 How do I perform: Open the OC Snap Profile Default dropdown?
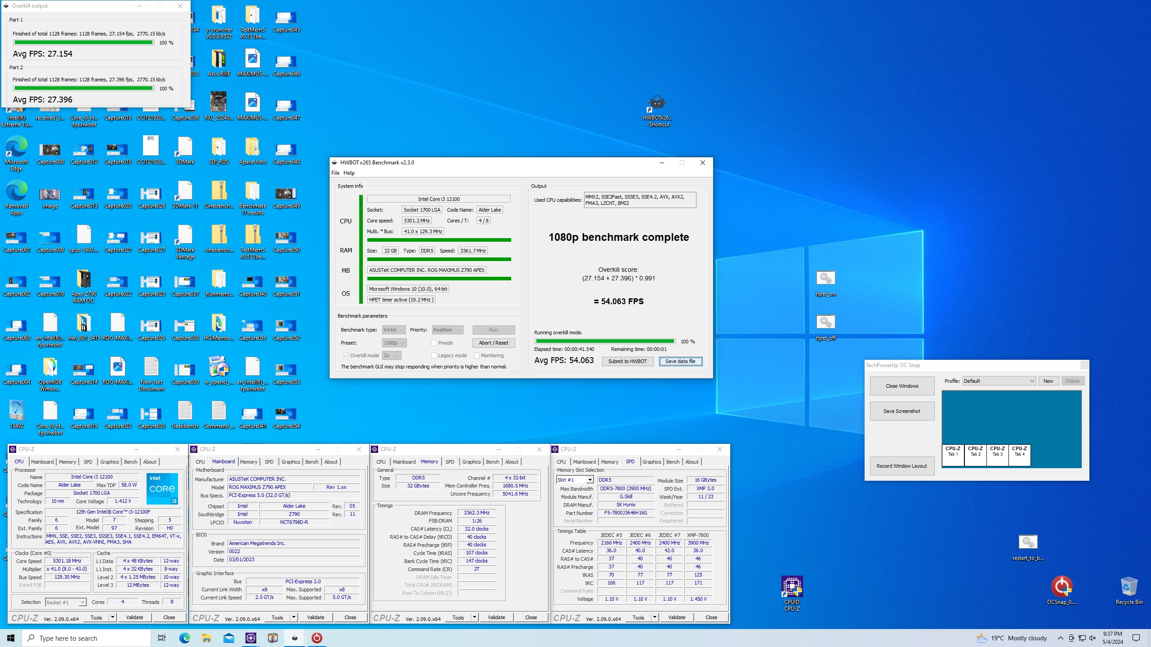(x=999, y=381)
